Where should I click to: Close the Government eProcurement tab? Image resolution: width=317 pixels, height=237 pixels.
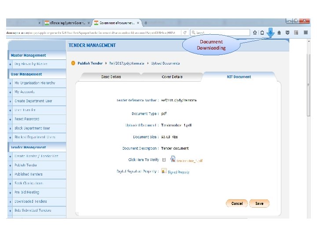coord(138,23)
